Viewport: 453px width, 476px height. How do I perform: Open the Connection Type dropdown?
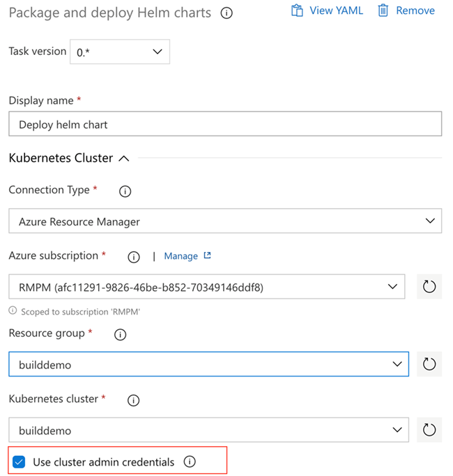(225, 221)
